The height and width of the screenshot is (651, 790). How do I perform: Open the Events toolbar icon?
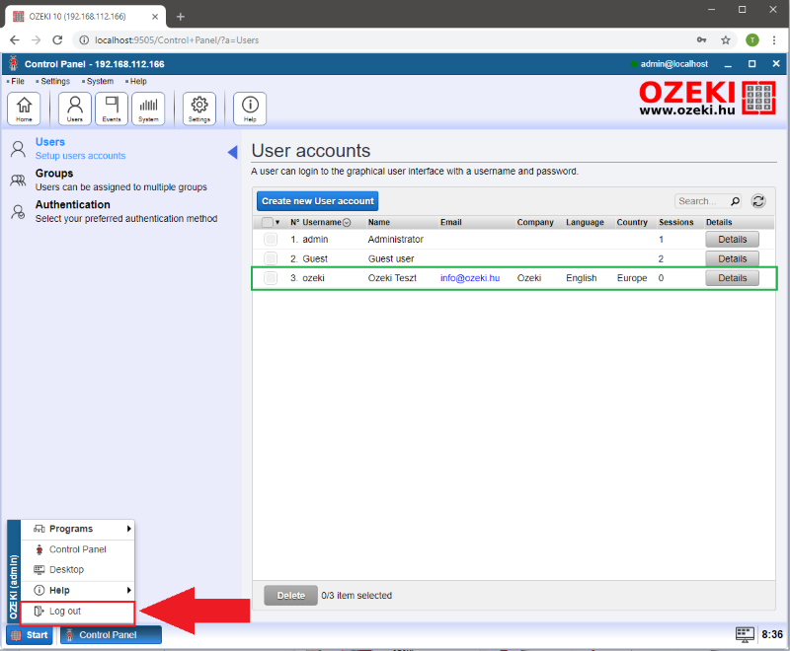112,108
